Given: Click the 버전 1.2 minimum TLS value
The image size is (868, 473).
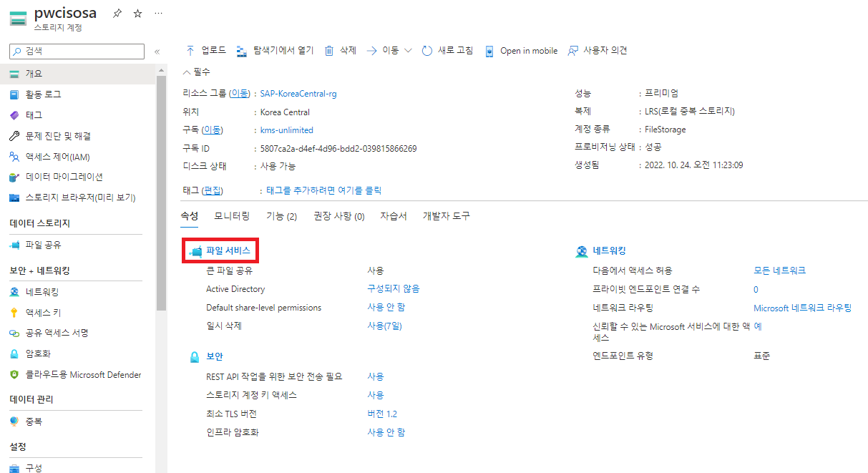Looking at the screenshot, I should pos(382,414).
